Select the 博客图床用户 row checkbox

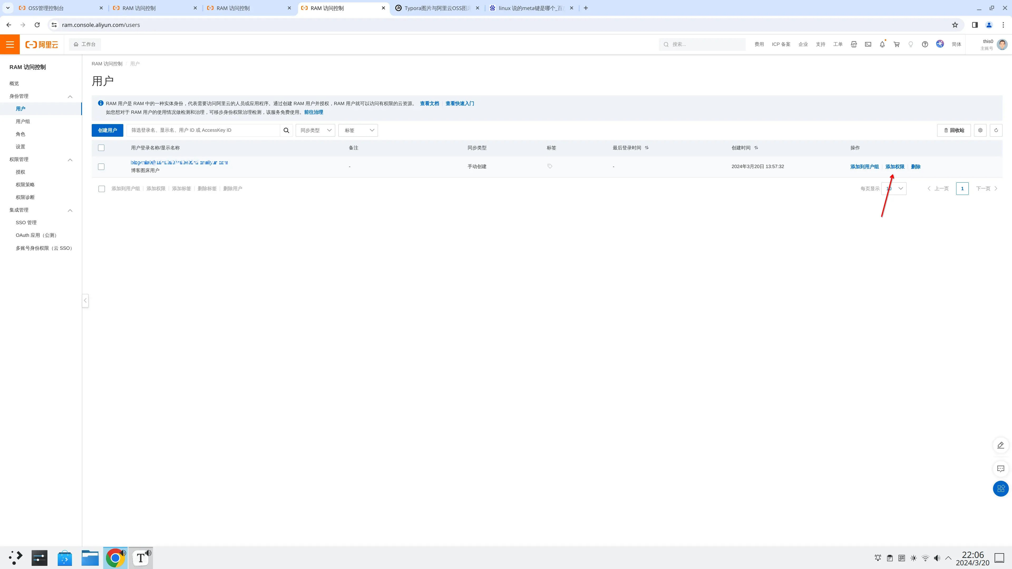pyautogui.click(x=101, y=167)
